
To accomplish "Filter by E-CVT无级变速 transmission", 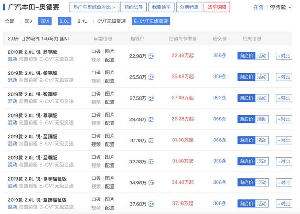I will click(x=151, y=21).
